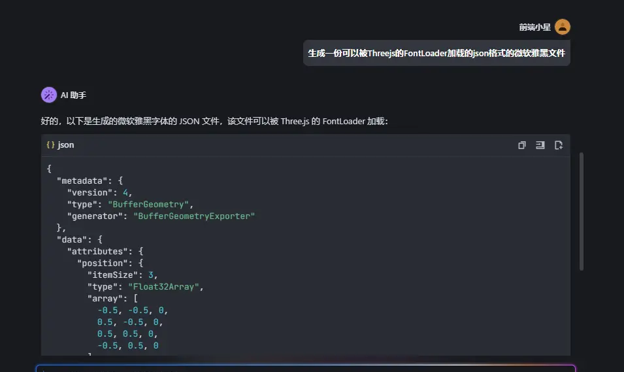Click the json label in code header

(65, 145)
